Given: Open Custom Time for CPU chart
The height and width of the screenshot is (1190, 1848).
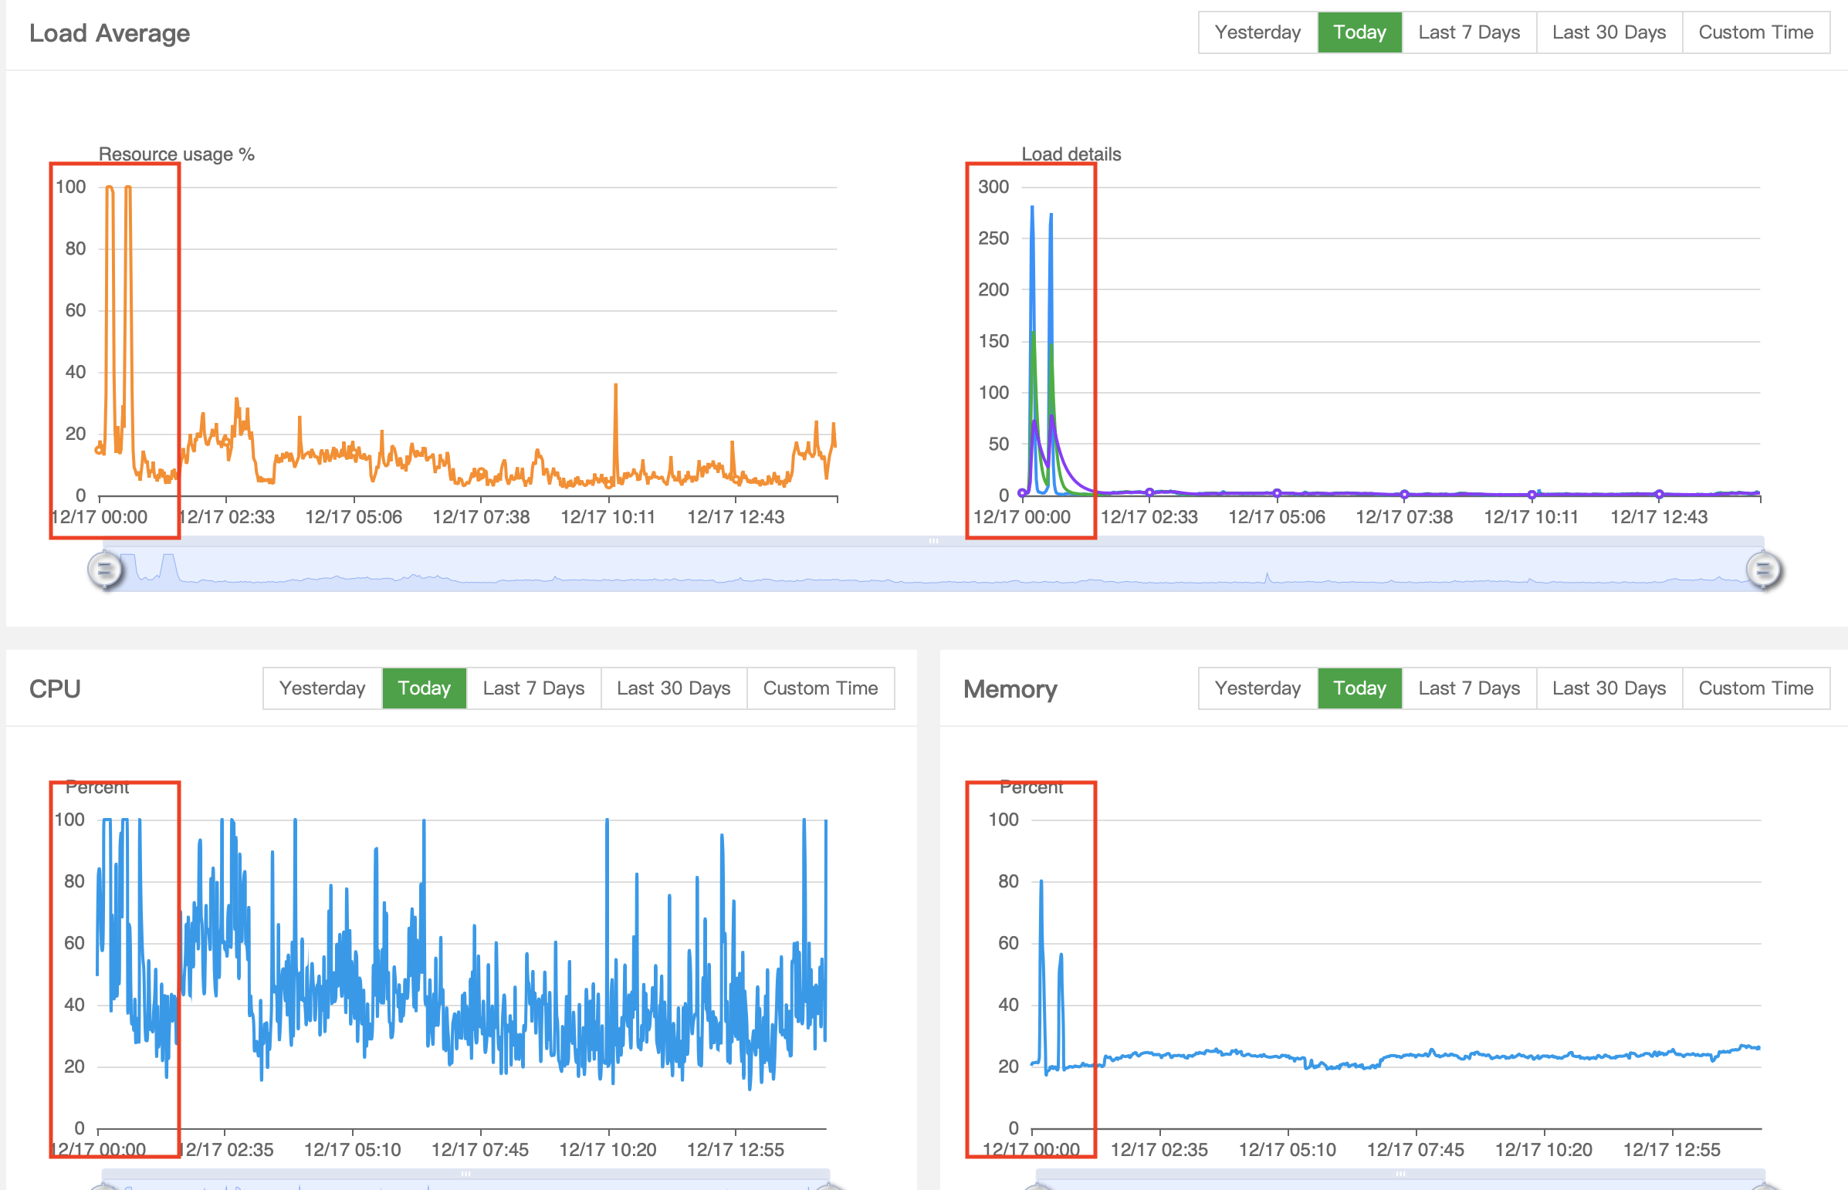Looking at the screenshot, I should (x=820, y=688).
